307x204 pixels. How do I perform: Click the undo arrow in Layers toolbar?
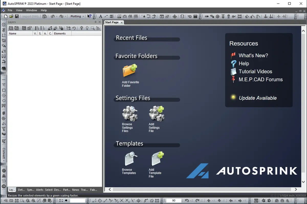[x=74, y=28]
